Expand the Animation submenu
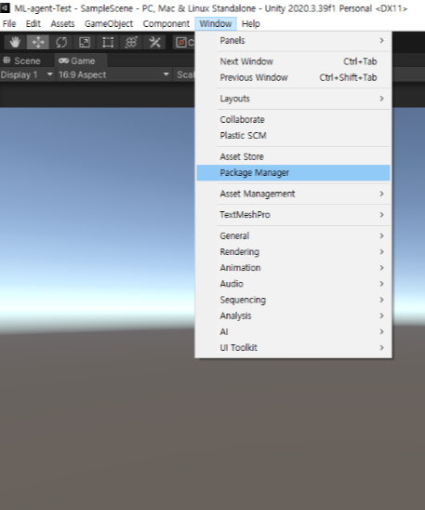425x510 pixels. pyautogui.click(x=293, y=268)
